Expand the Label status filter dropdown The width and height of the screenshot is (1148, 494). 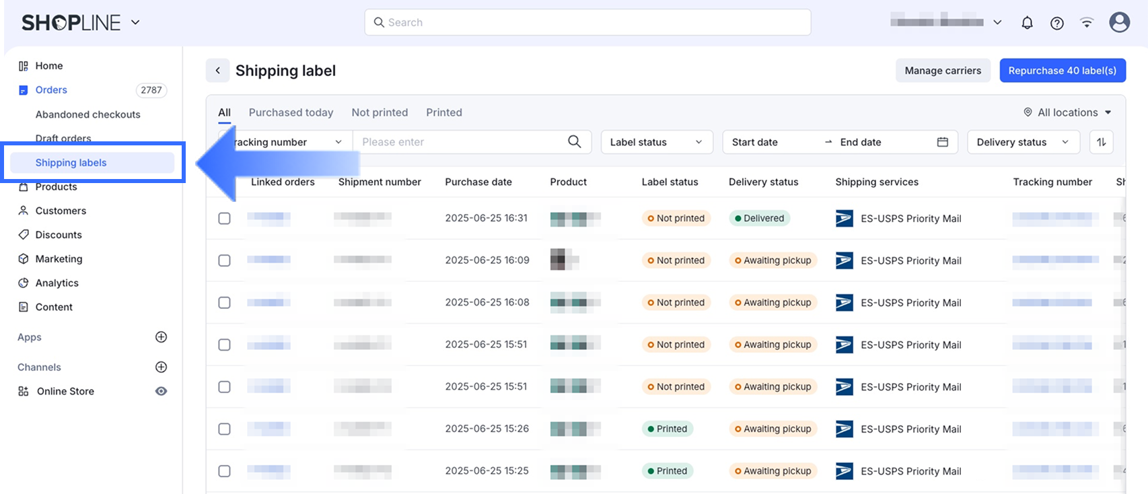pos(656,142)
